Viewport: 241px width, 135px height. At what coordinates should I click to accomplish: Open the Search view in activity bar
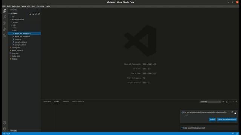coord(5,17)
